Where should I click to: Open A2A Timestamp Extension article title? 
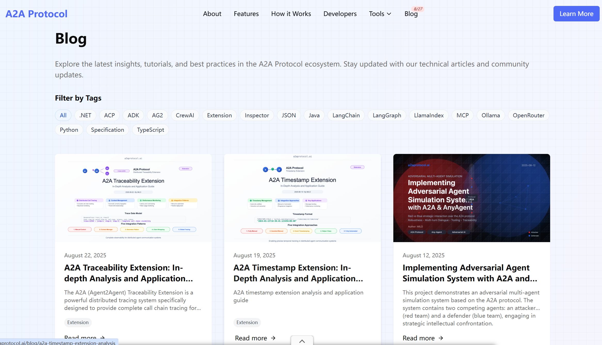[298, 273]
